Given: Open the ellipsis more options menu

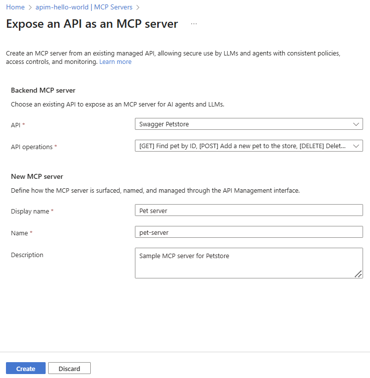Looking at the screenshot, I should tap(193, 24).
